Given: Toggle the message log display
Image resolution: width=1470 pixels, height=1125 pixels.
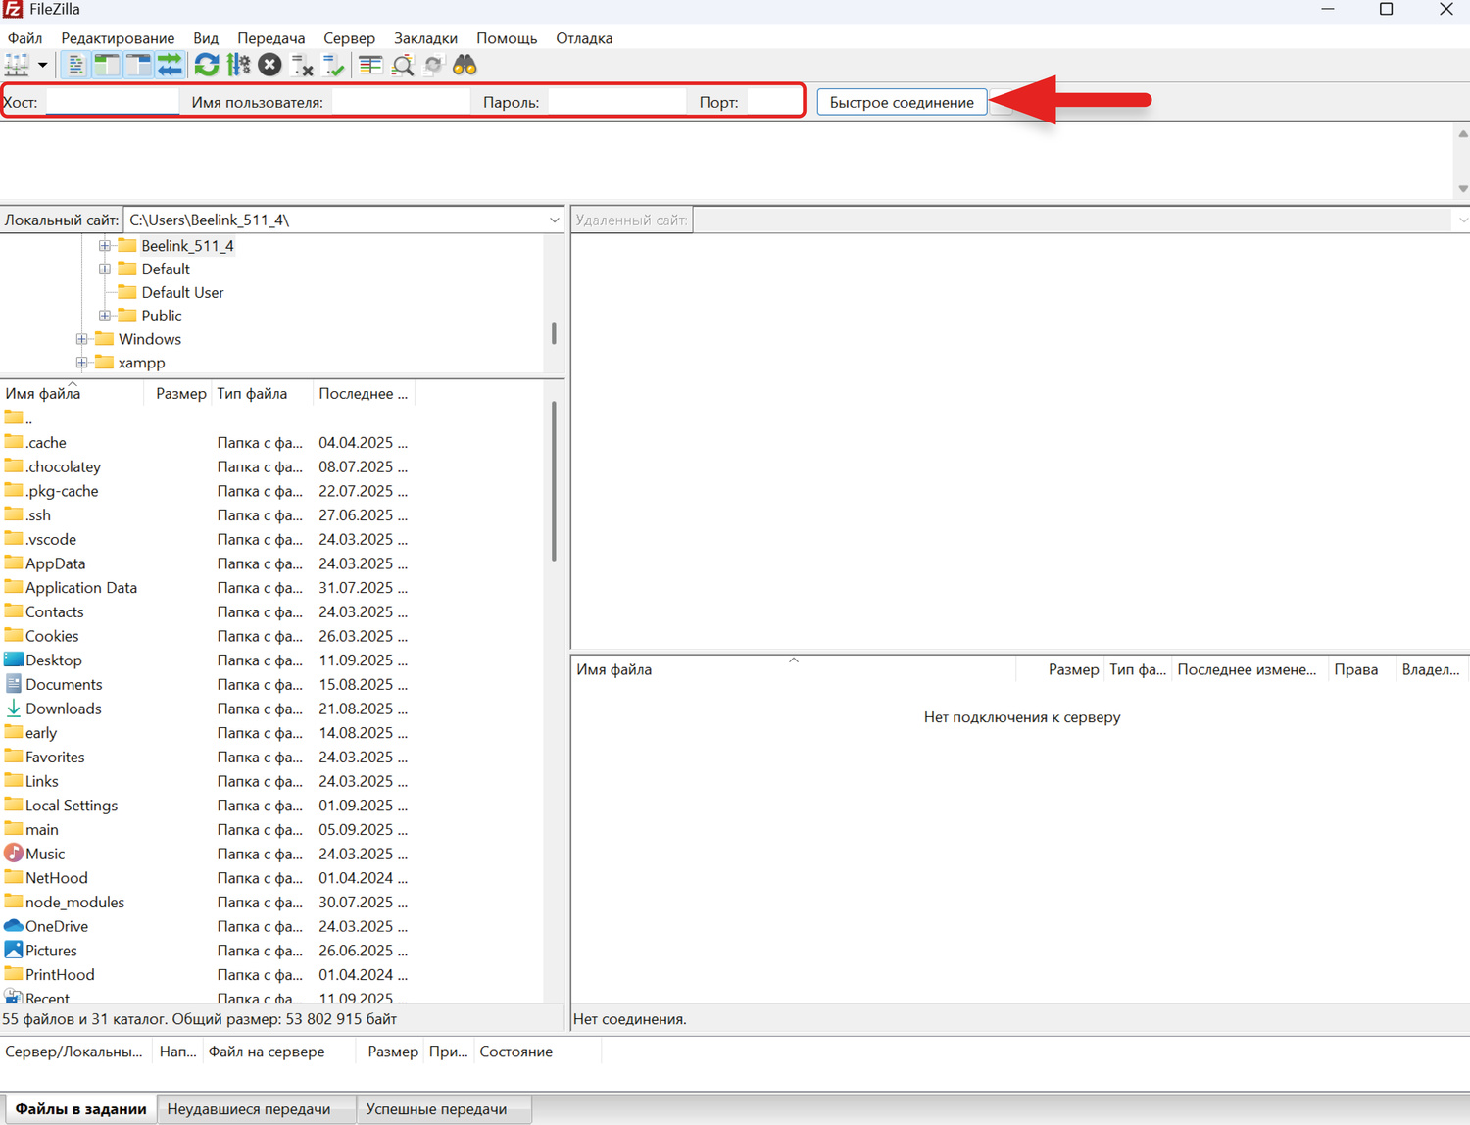Looking at the screenshot, I should [75, 66].
